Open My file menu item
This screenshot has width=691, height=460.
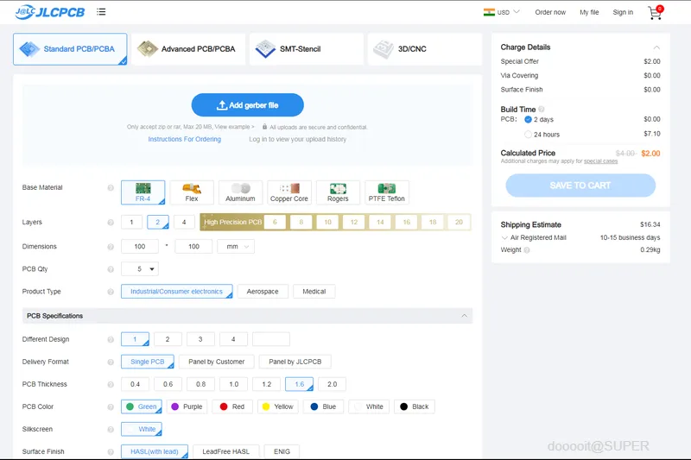click(589, 12)
